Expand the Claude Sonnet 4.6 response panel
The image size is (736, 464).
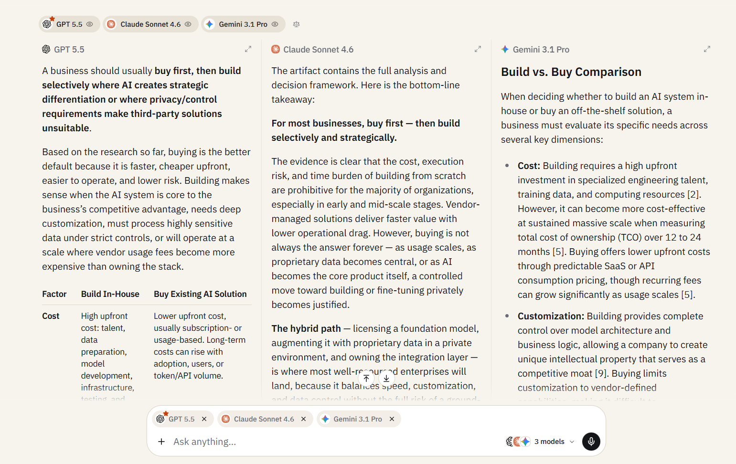pyautogui.click(x=478, y=49)
